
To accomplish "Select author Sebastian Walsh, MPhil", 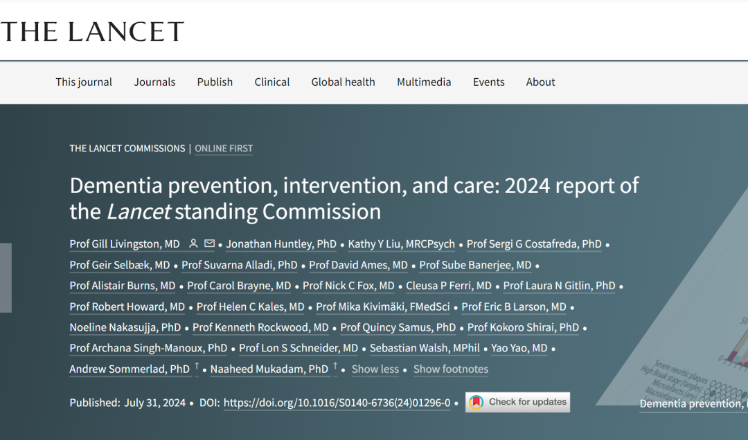I will click(425, 348).
